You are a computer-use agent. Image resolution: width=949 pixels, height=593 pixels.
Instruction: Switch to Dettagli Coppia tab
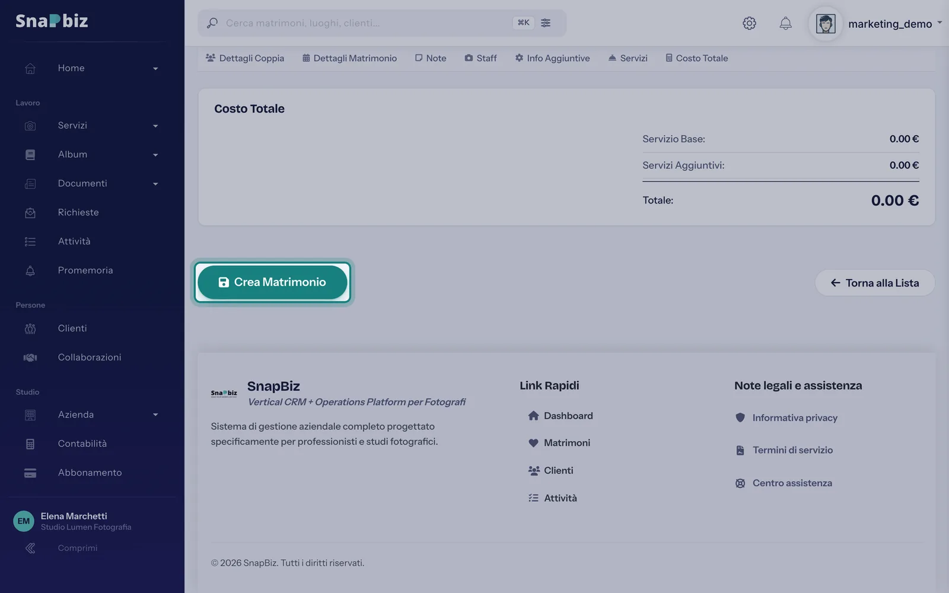click(x=245, y=58)
